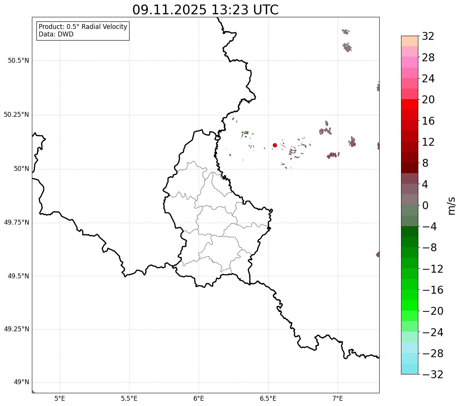Click the 6°E longitude label
The width and height of the screenshot is (460, 406).
(199, 398)
